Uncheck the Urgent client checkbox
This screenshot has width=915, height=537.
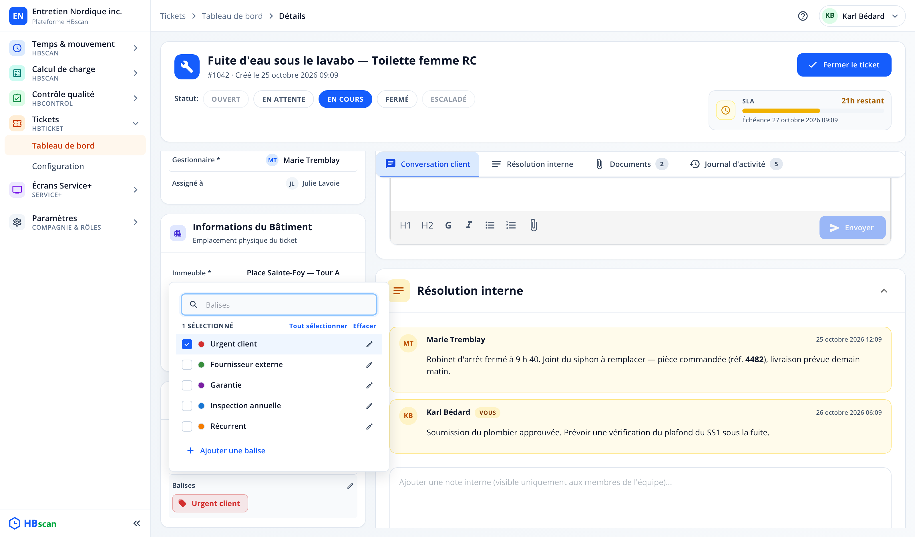click(x=187, y=344)
